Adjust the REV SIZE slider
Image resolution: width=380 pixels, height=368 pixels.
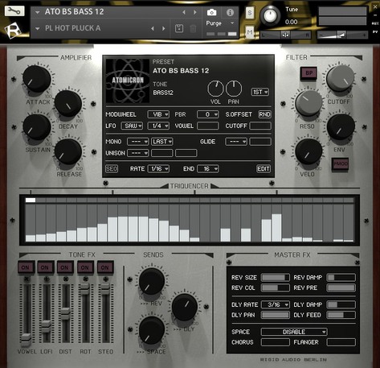pos(275,278)
